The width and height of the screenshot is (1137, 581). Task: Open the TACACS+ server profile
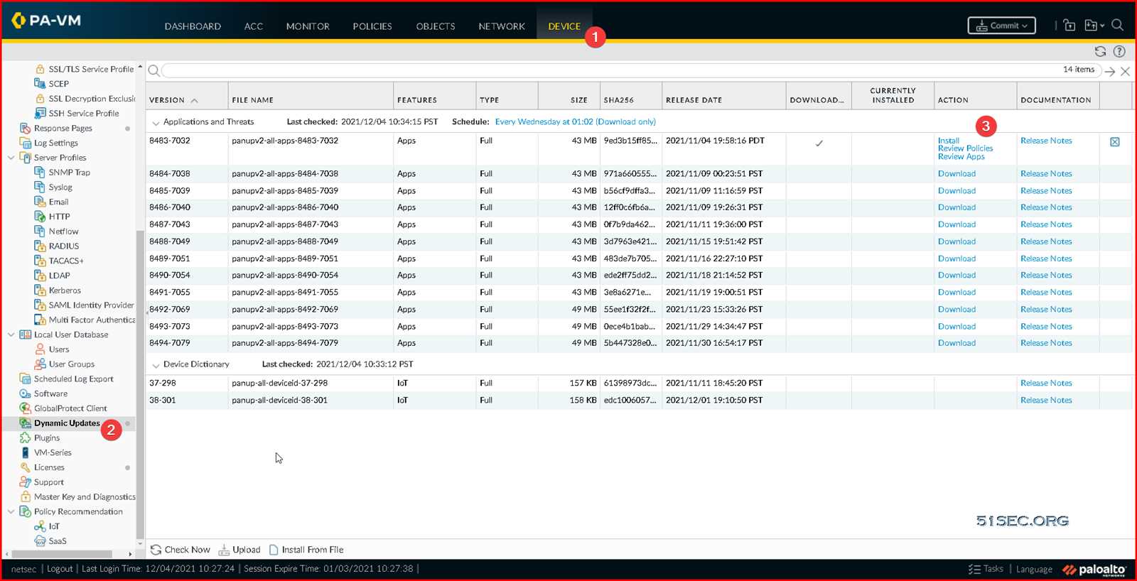point(66,261)
